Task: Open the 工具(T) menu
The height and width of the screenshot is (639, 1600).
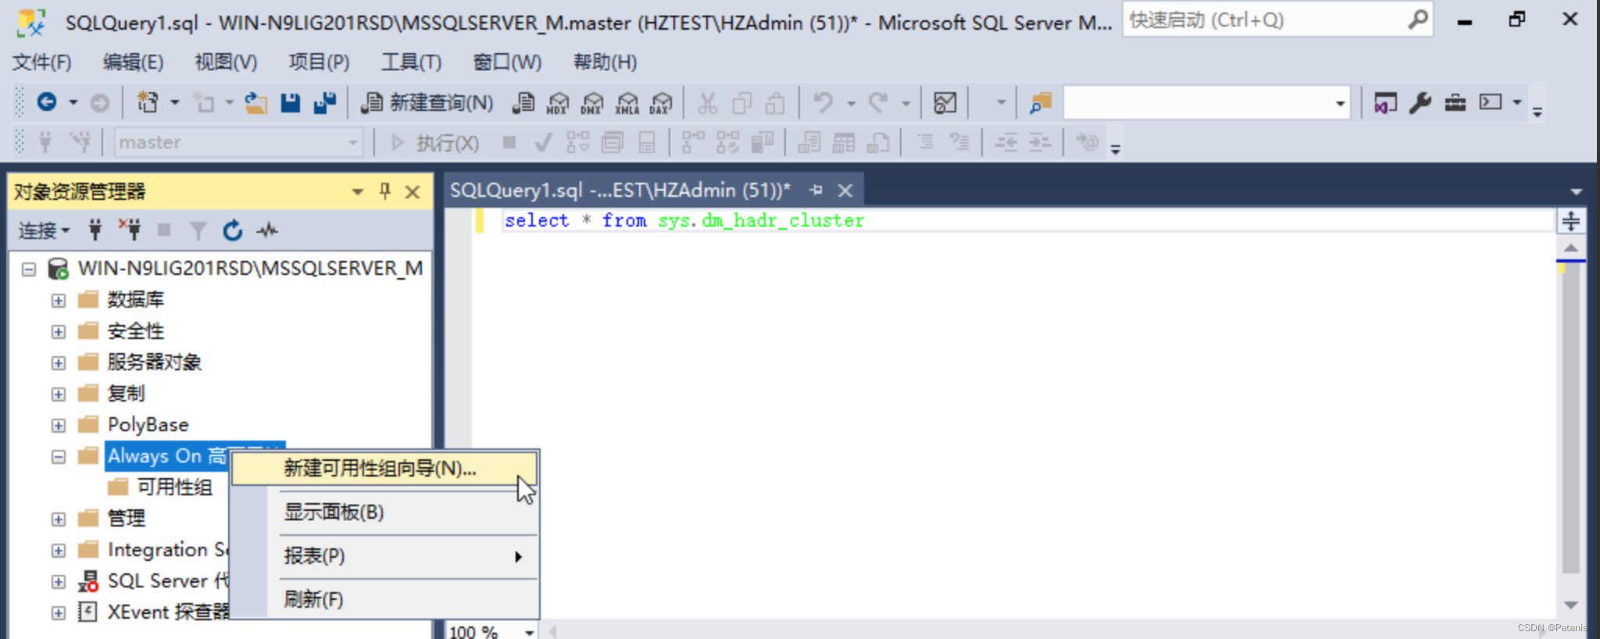Action: click(x=411, y=62)
